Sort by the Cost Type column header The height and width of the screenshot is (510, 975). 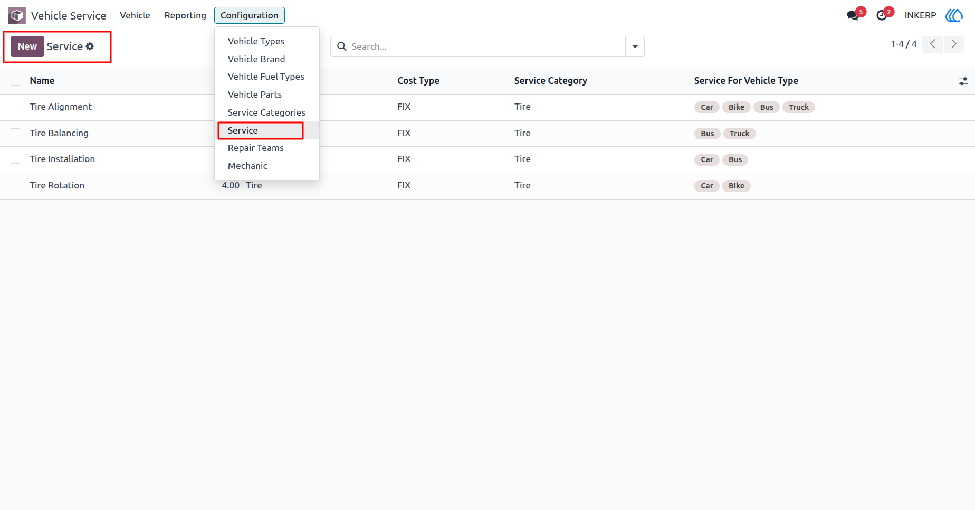pos(418,81)
